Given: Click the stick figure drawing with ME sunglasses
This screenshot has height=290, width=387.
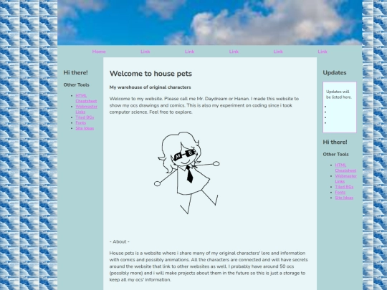Looking at the screenshot, I should 186,173.
